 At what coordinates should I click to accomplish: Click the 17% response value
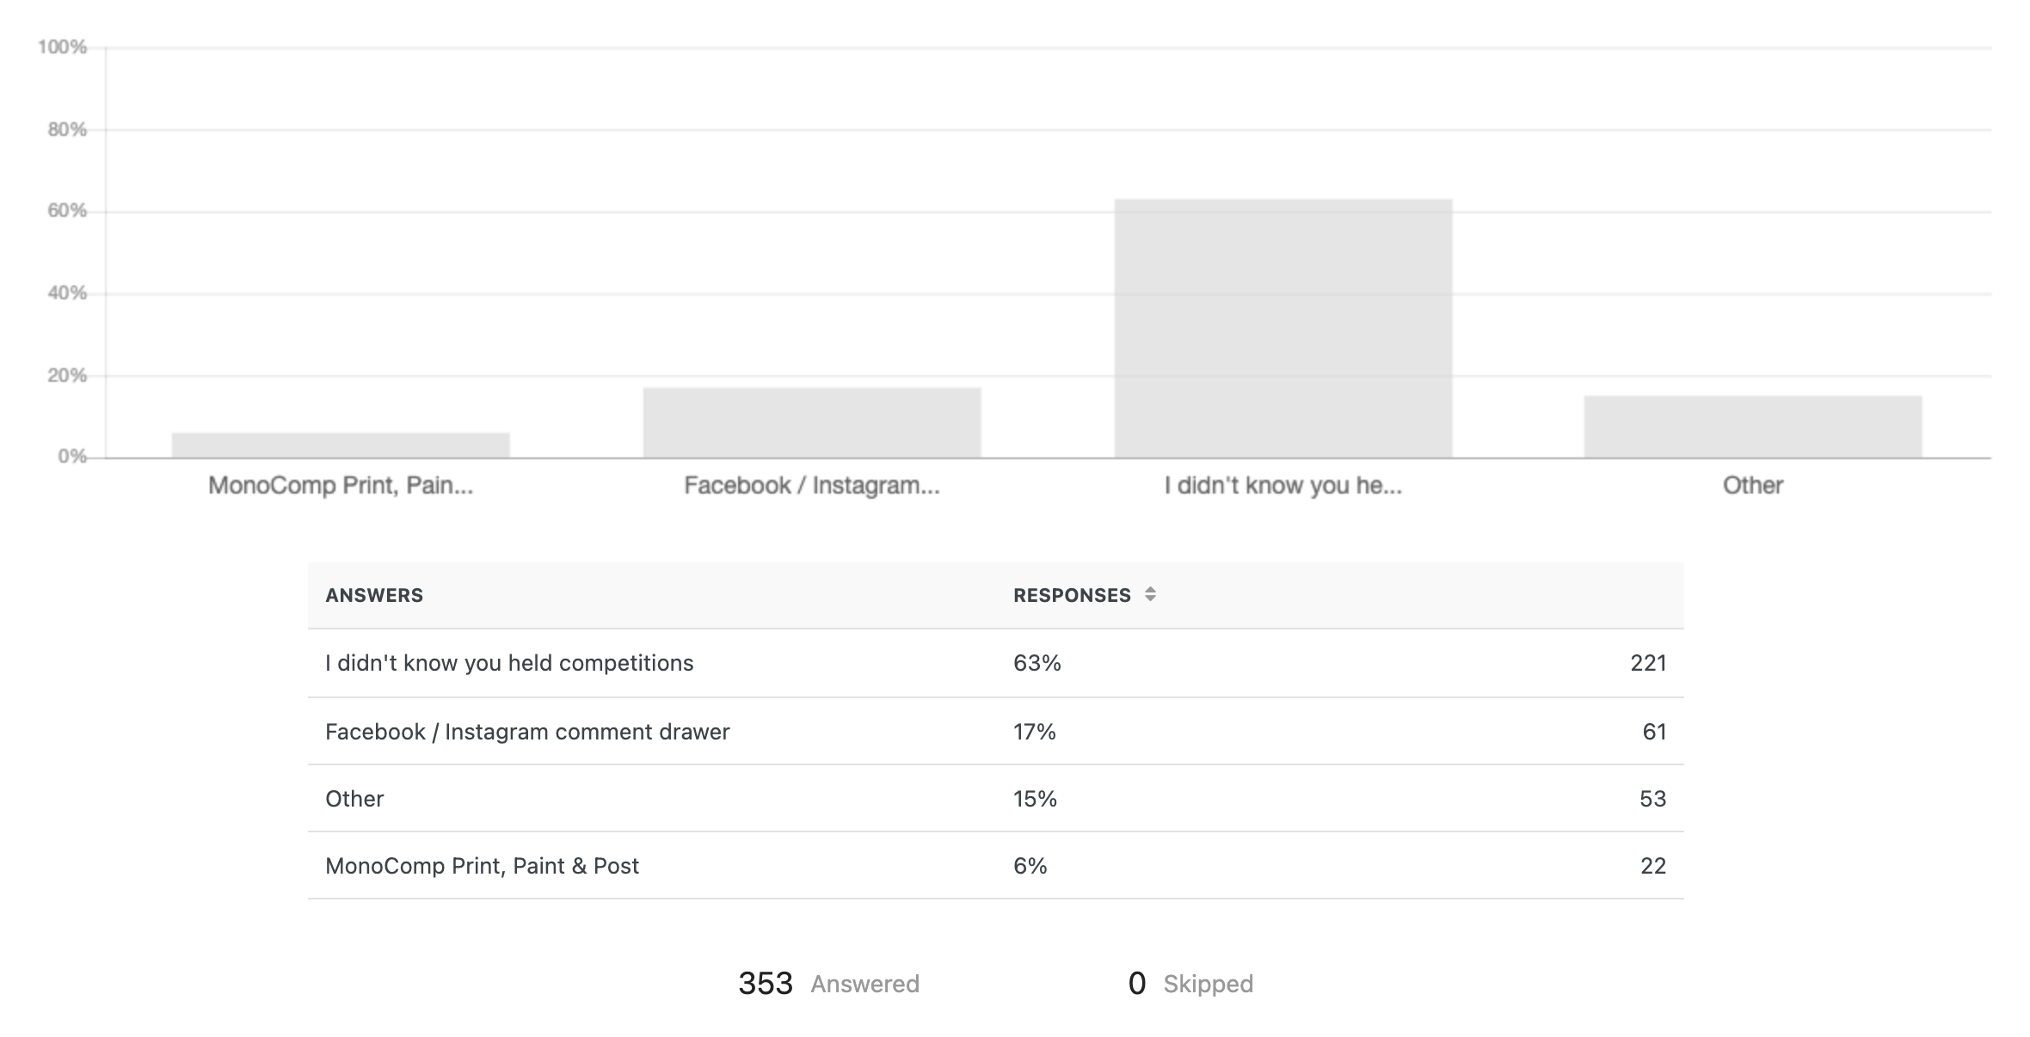(1035, 732)
